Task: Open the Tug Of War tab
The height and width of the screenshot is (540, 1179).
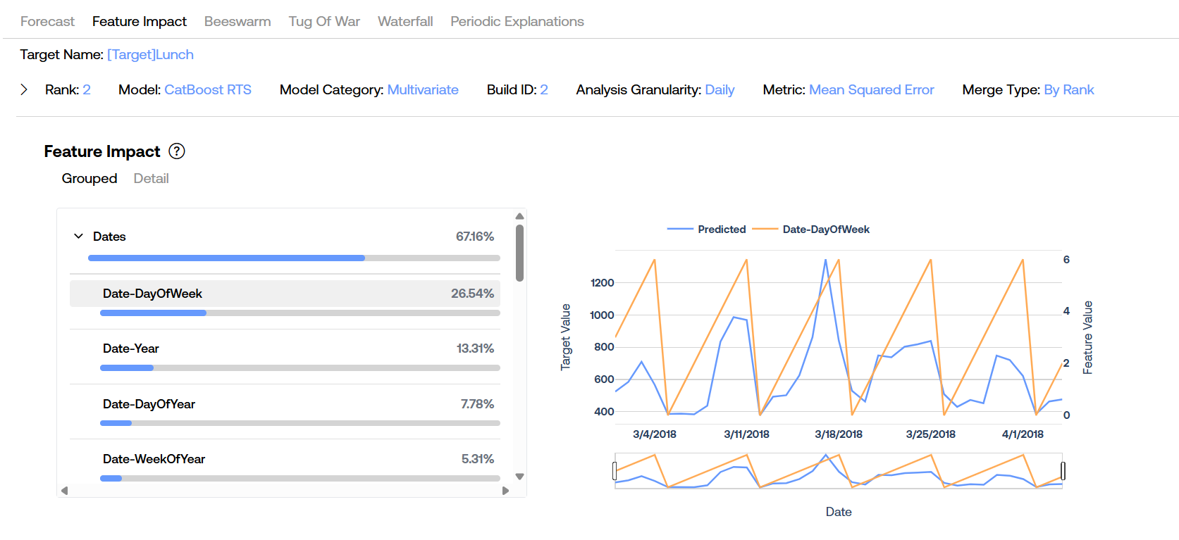Action: coord(324,21)
